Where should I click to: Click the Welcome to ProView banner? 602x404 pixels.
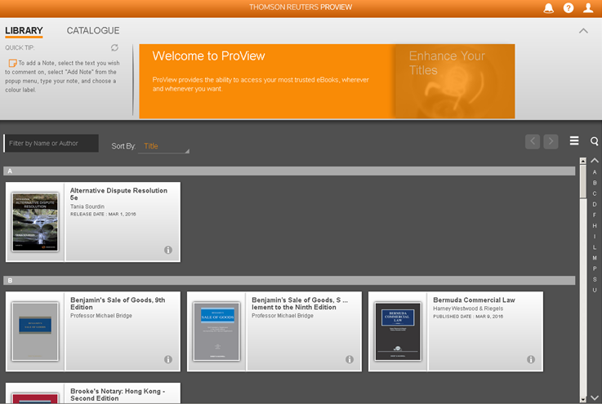pyautogui.click(x=266, y=82)
